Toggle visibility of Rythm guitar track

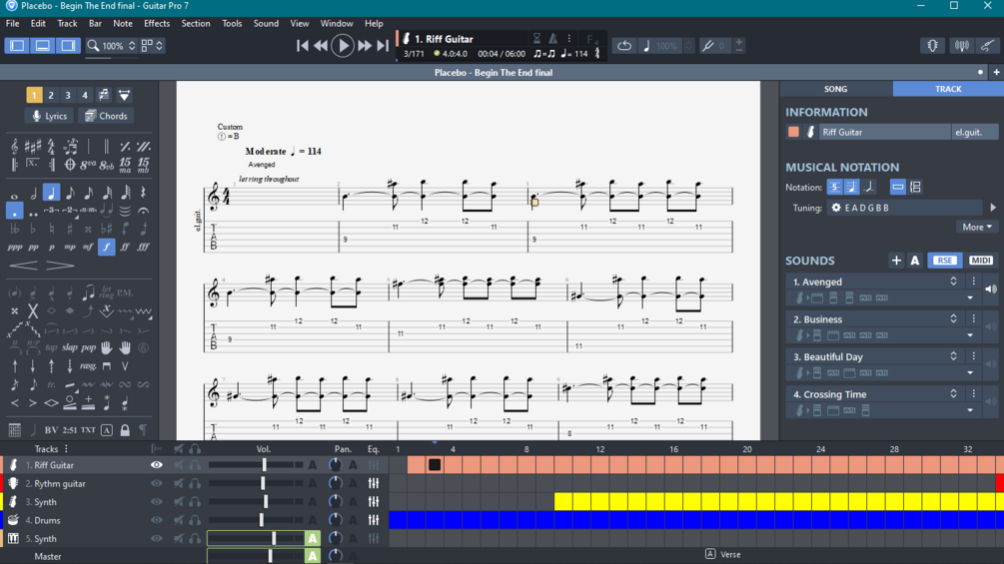click(156, 483)
